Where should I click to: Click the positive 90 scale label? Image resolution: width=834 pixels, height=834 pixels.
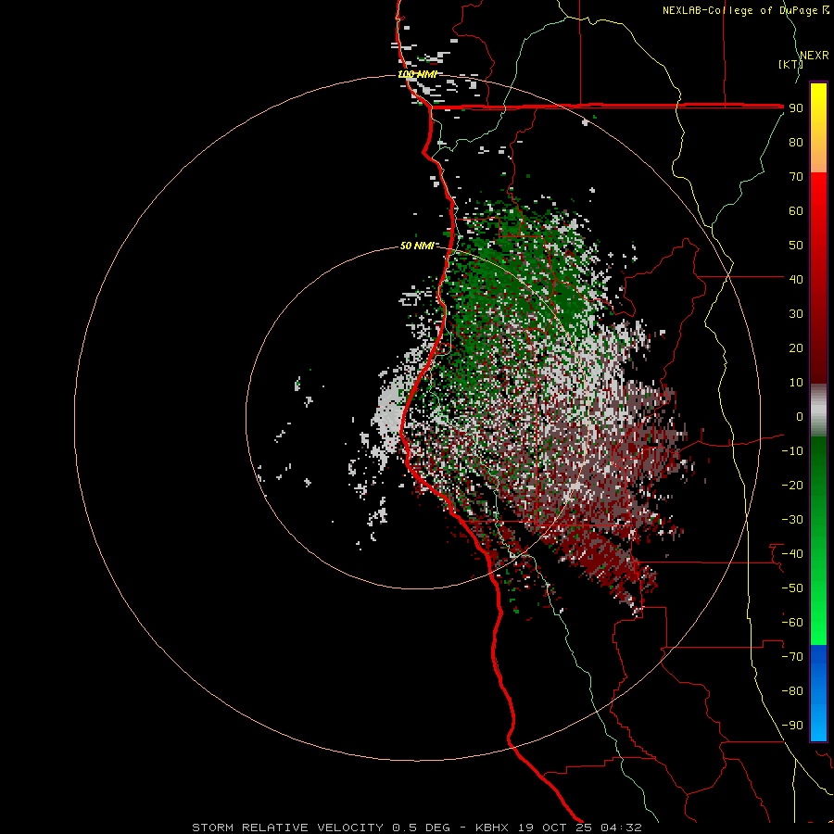coord(796,108)
